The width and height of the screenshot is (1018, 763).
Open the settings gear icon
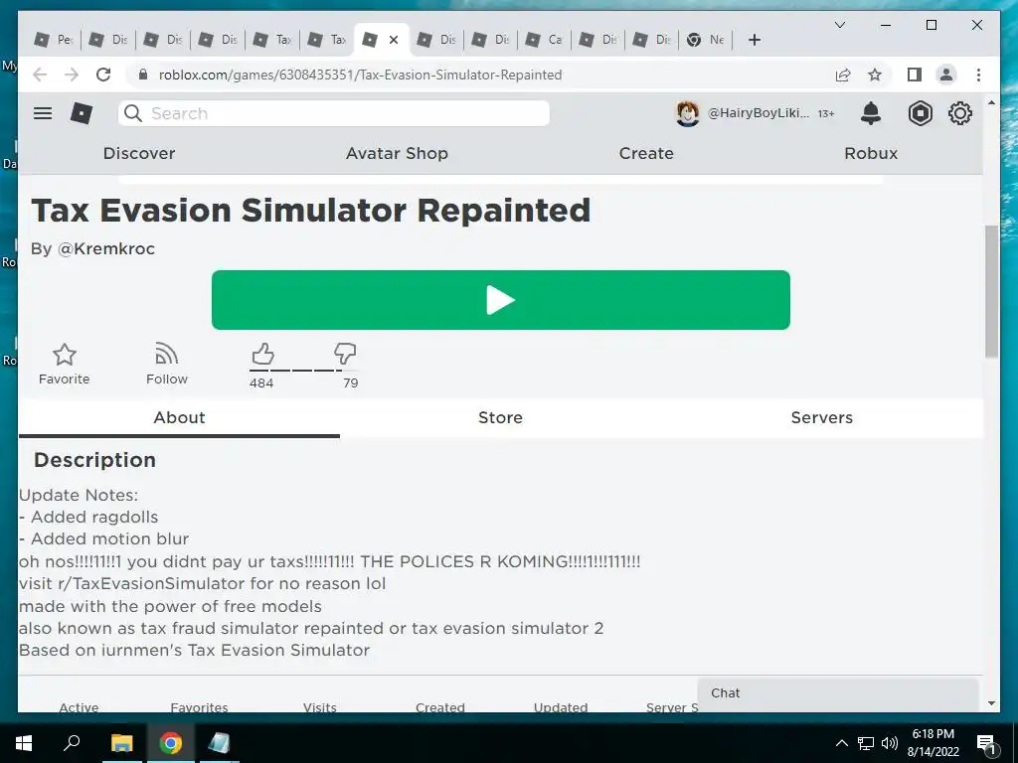pos(959,113)
